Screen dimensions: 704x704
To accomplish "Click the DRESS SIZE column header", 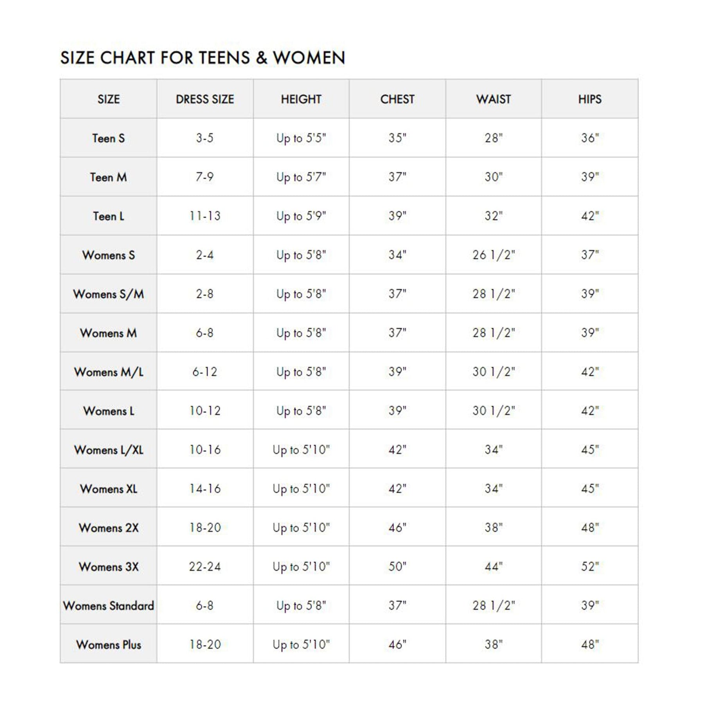I will 205,99.
